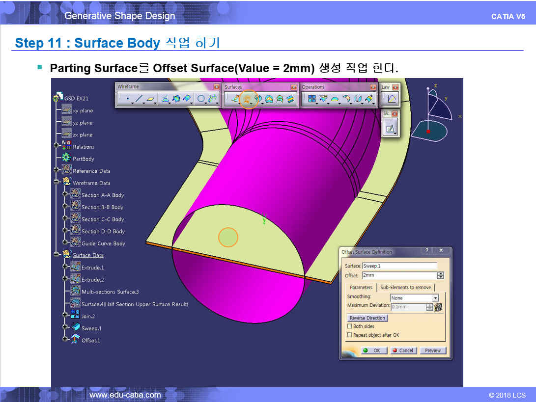Click the Sketcher icon in the Sk toolbar
Screen dimensions: 536x402
pos(390,129)
